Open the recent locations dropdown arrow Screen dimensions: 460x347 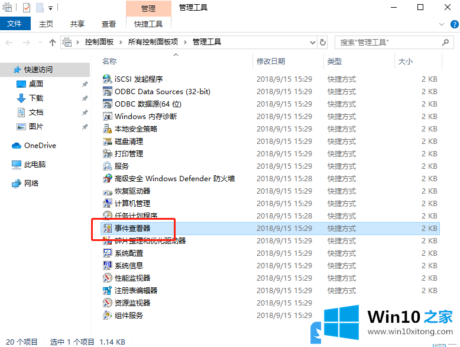tap(40, 43)
